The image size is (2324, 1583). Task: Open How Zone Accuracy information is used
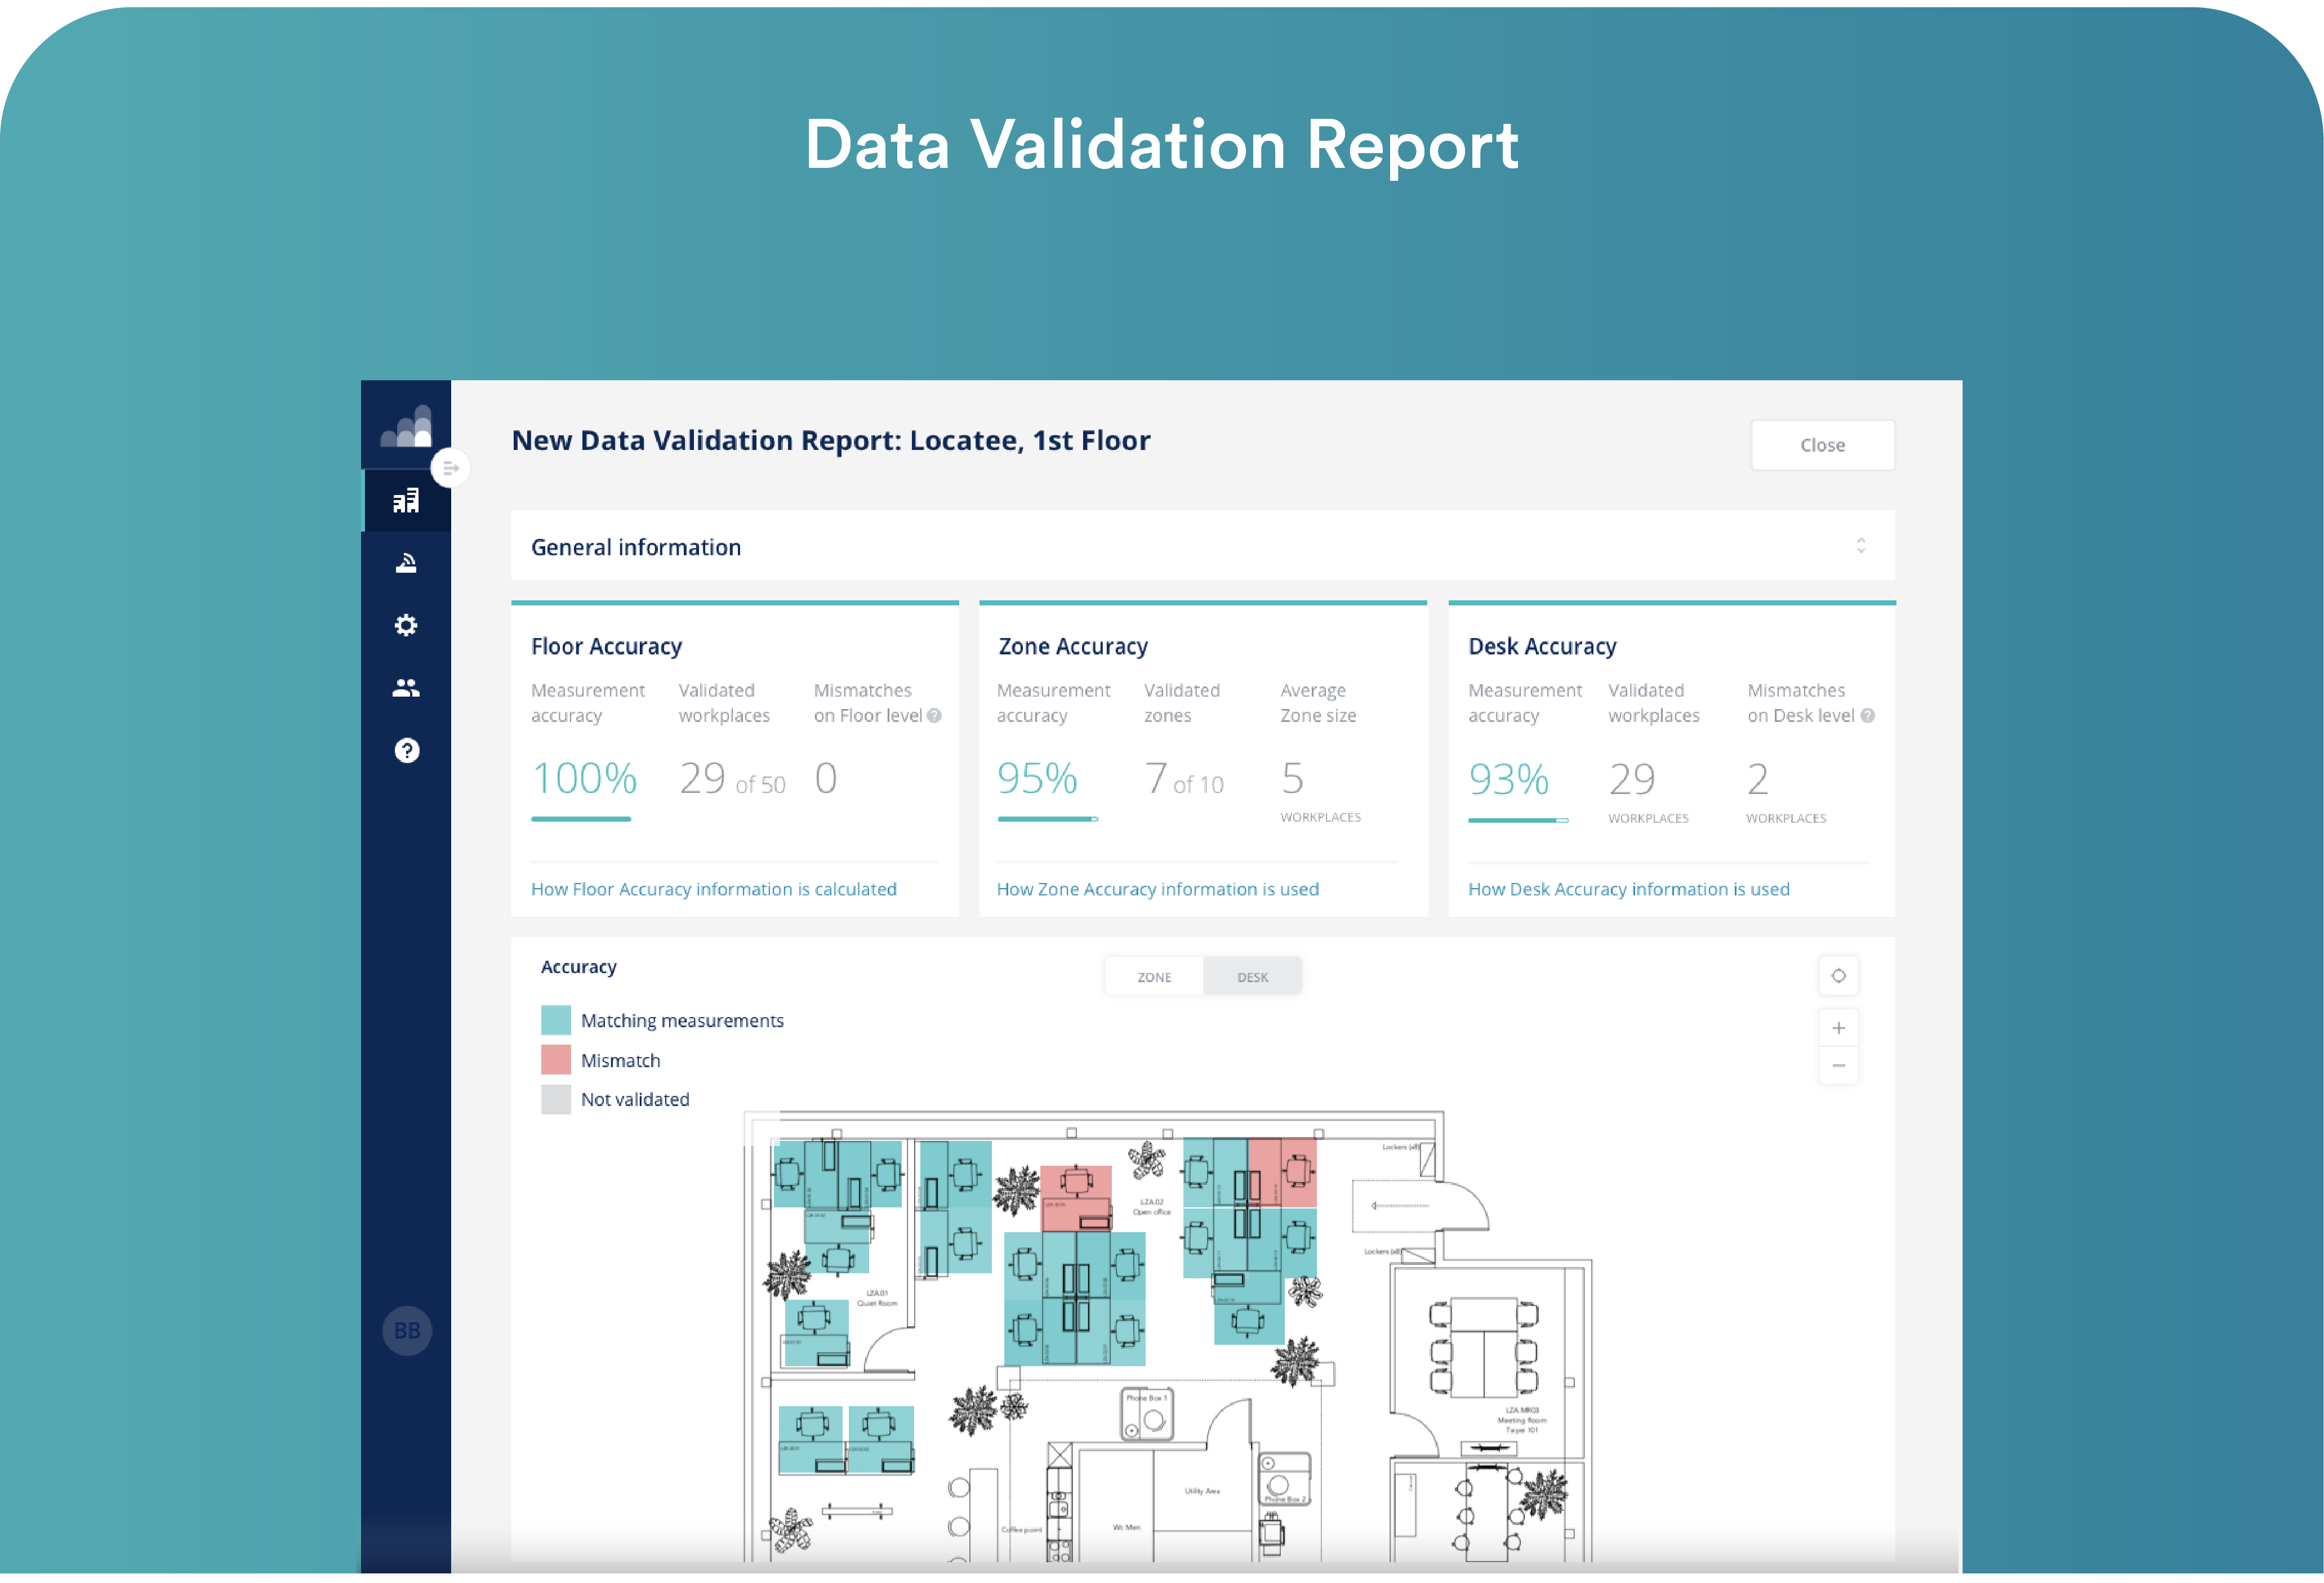point(1157,889)
